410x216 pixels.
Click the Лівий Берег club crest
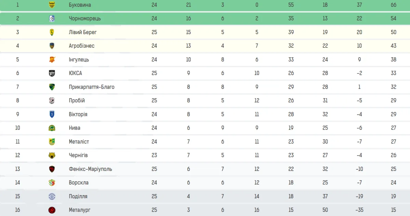(52, 32)
